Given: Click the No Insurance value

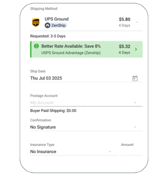Looking at the screenshot, I should 43,152.
